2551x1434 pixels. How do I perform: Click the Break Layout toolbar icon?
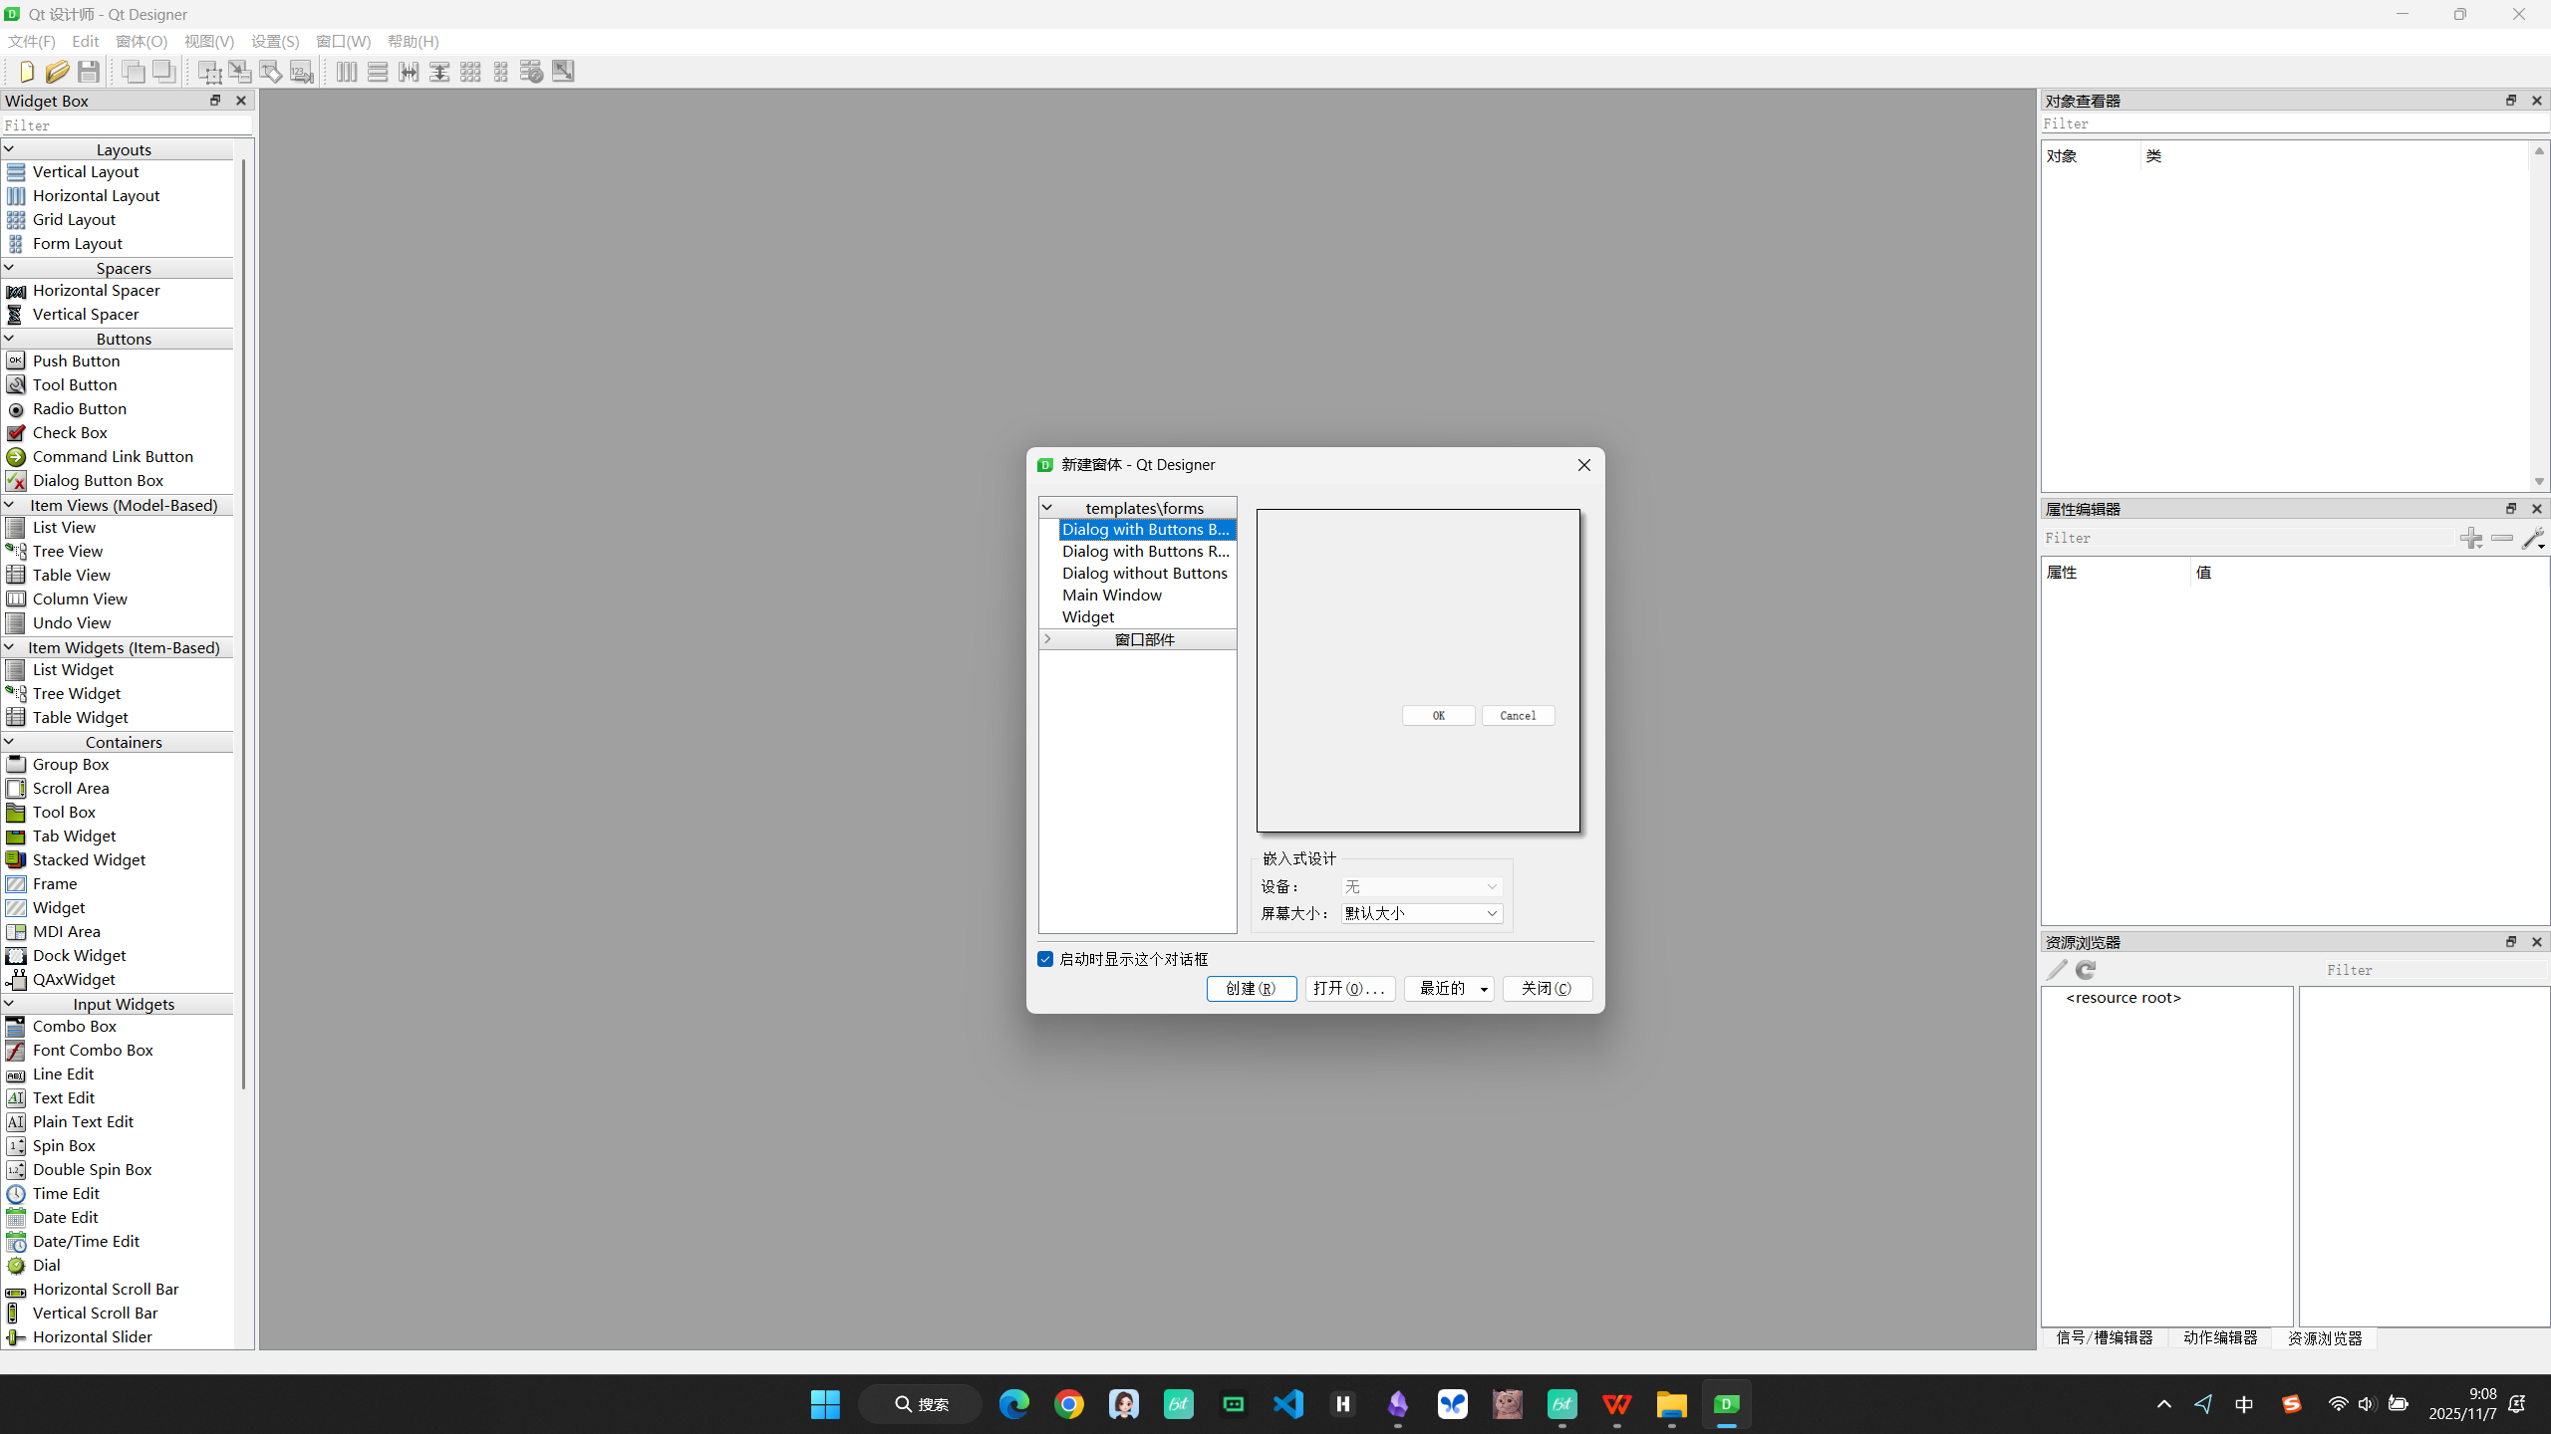pyautogui.click(x=532, y=72)
